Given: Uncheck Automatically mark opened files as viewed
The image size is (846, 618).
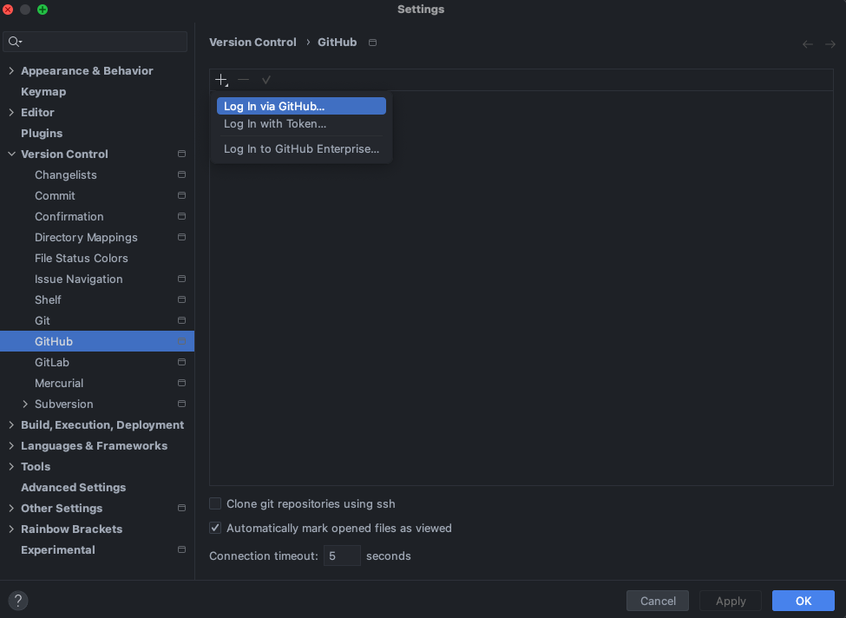Looking at the screenshot, I should tap(215, 528).
